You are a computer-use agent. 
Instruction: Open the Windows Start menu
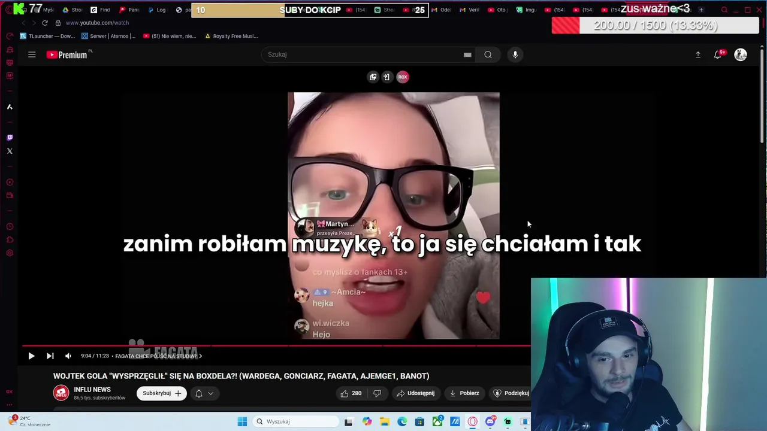coord(242,421)
